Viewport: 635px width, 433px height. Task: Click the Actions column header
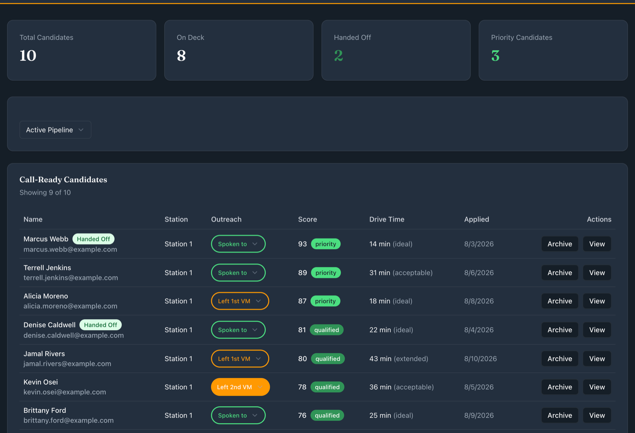599,219
